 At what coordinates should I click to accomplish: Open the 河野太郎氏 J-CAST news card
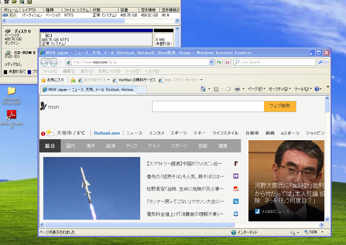(286, 181)
